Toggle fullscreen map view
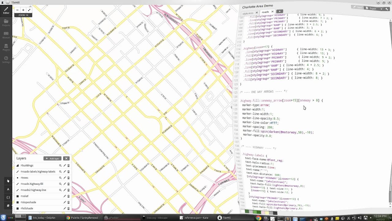 (29, 10)
